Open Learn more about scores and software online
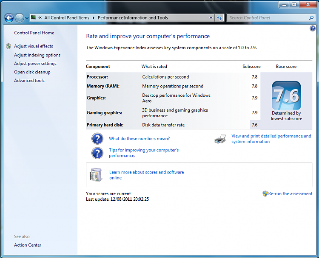319x258 pixels. point(146,175)
